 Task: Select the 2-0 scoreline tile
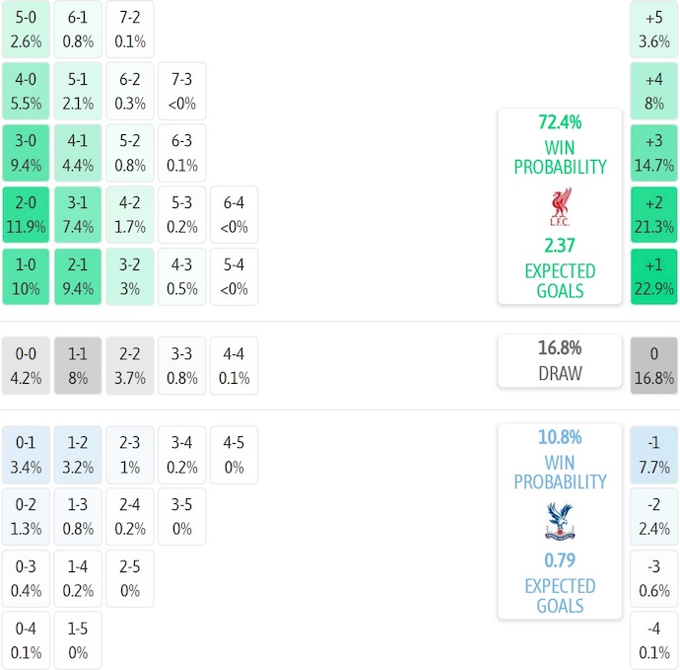(26, 215)
